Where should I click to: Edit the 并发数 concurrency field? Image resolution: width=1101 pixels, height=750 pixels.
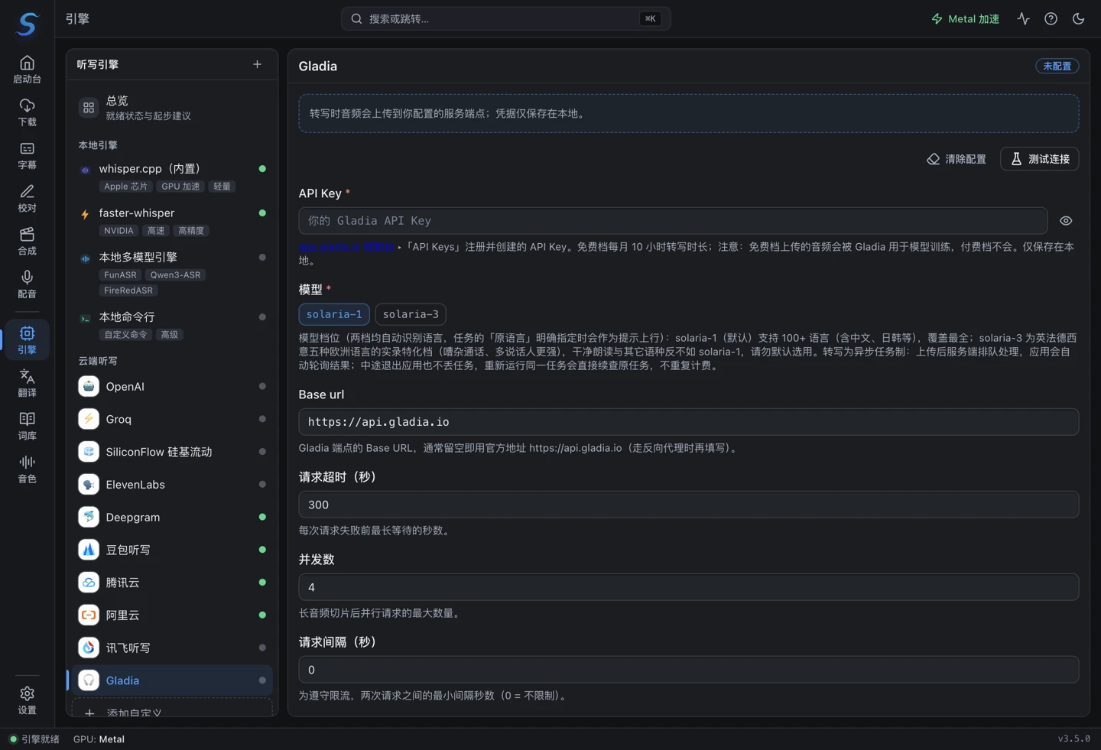[x=688, y=587]
